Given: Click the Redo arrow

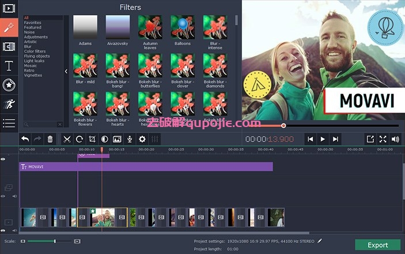Looking at the screenshot, I should (37, 139).
